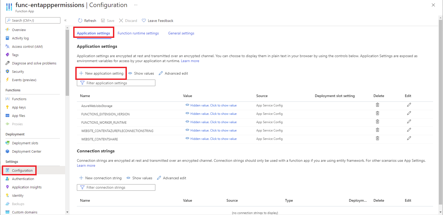Screen dimensions: 443x215
Task: Select the WEBSITE_CONTENTSHARE setting name
Action: tap(99, 139)
